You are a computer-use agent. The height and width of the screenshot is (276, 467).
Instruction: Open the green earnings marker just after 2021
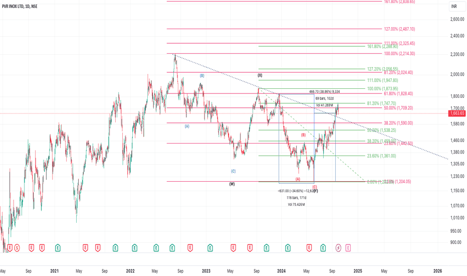pyautogui.click(x=58, y=248)
